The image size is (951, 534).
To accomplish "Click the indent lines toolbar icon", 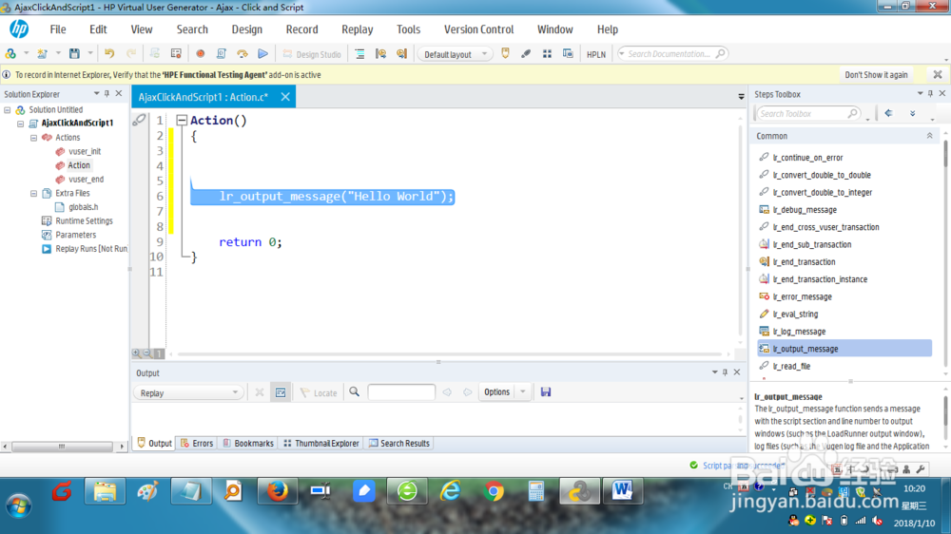I will coord(359,54).
